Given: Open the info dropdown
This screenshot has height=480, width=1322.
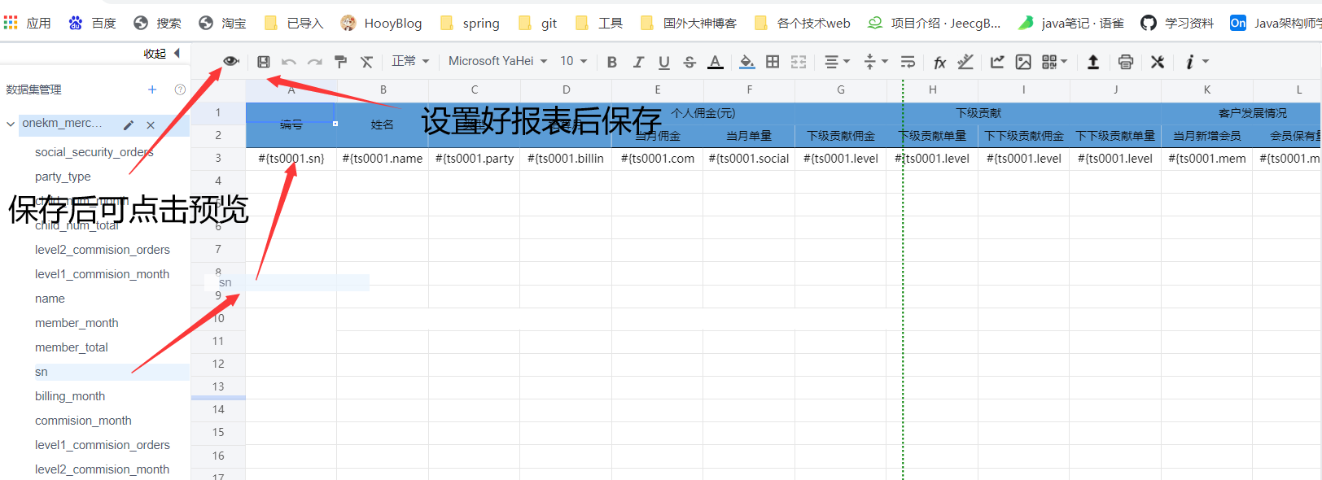Looking at the screenshot, I should pyautogui.click(x=1197, y=62).
